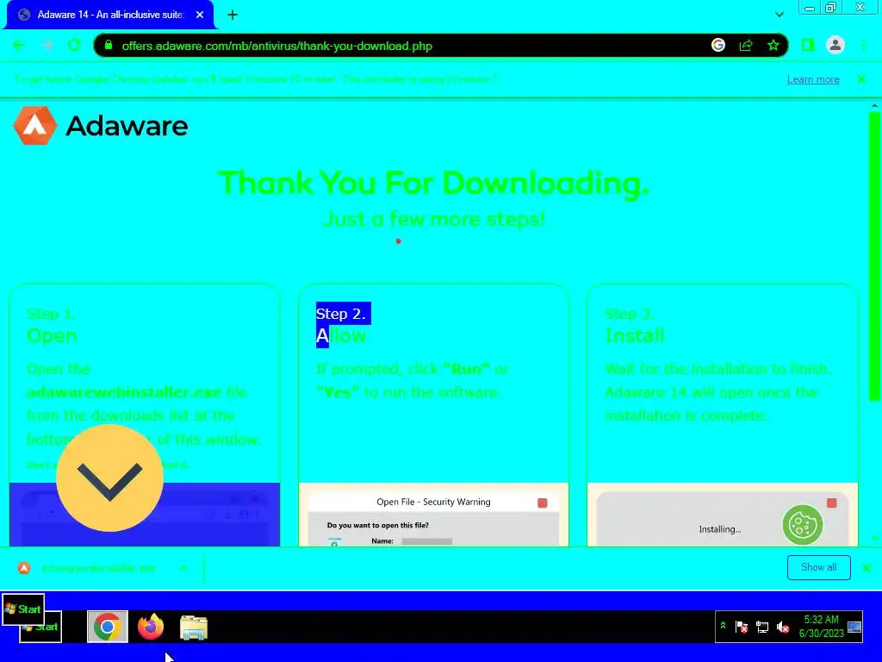The height and width of the screenshot is (662, 882).
Task: Click the share page icon
Action: 746,45
